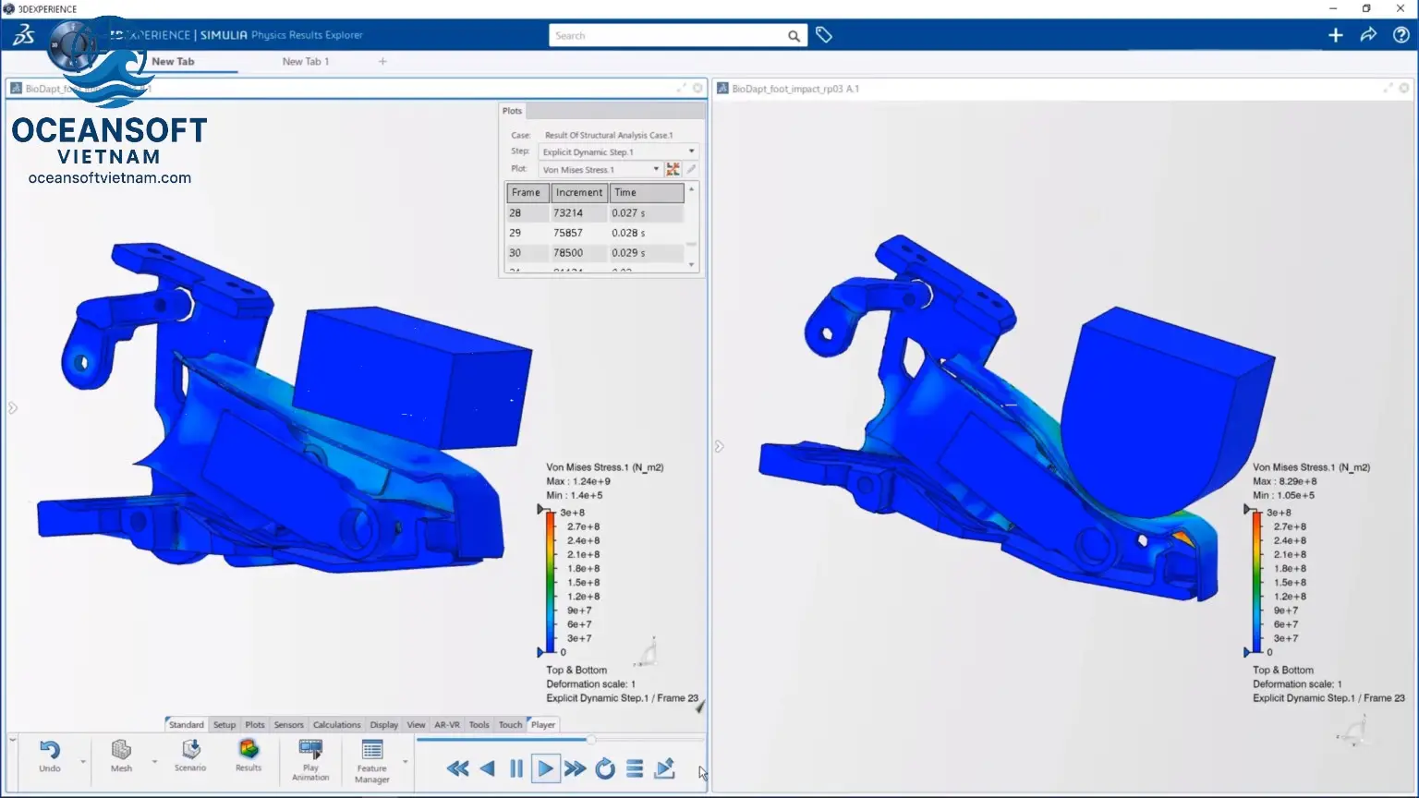Click the Search input field

point(667,36)
